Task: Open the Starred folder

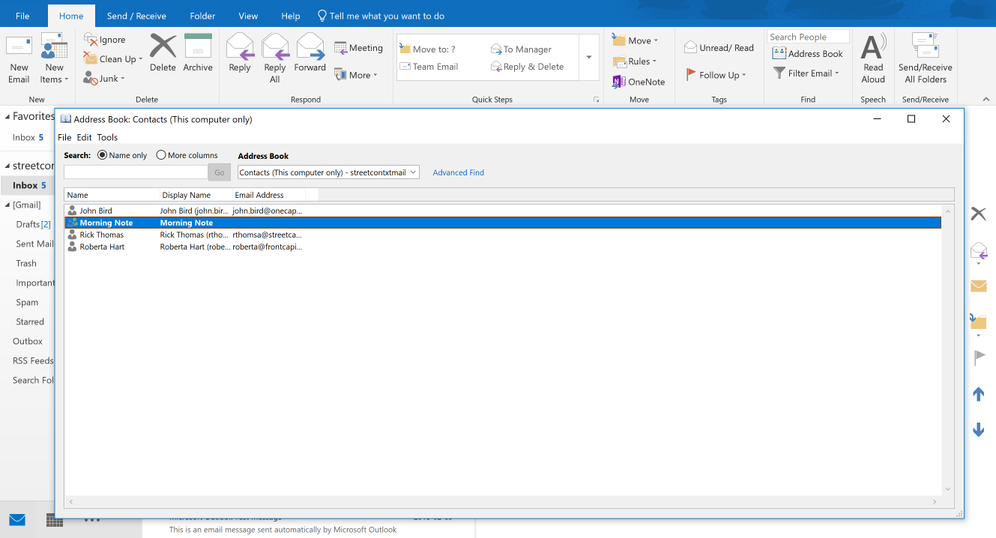Action: point(30,321)
